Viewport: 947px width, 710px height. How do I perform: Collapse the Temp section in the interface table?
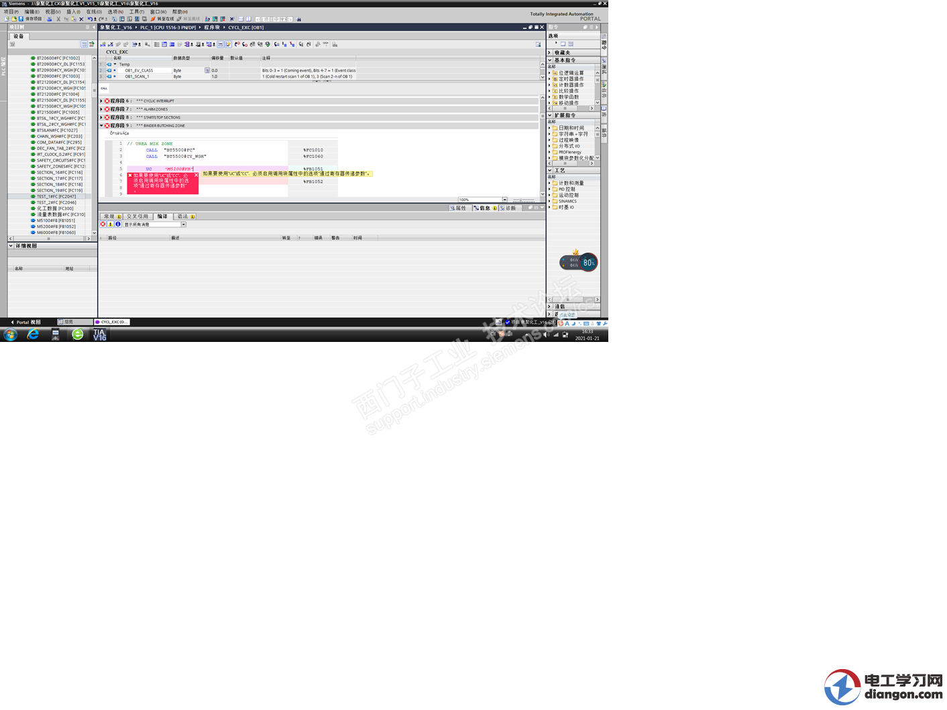(x=115, y=64)
